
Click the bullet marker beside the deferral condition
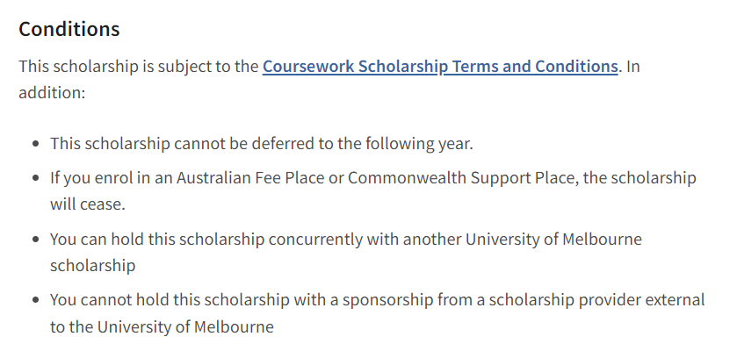coord(36,144)
